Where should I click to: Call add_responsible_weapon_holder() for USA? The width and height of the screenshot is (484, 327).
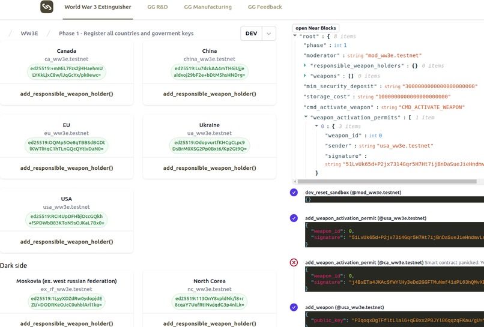pos(67,242)
